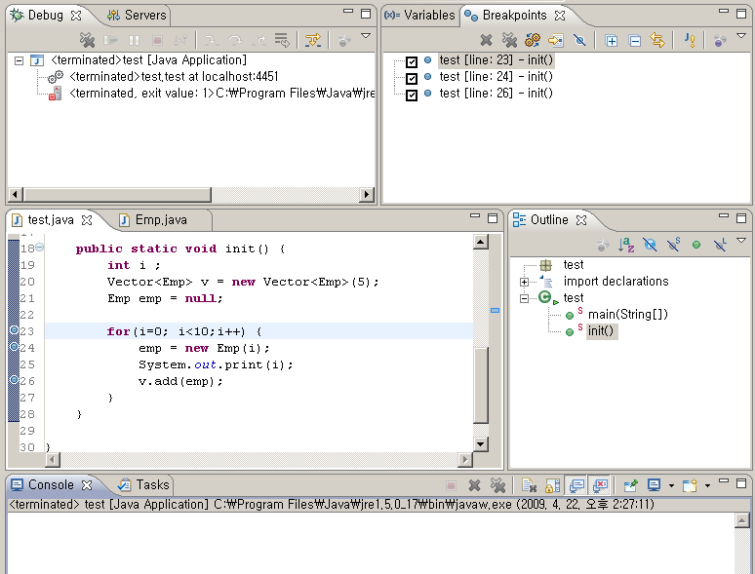Viewport: 755px width, 574px height.
Task: Switch to the Variables tab
Action: coord(420,16)
